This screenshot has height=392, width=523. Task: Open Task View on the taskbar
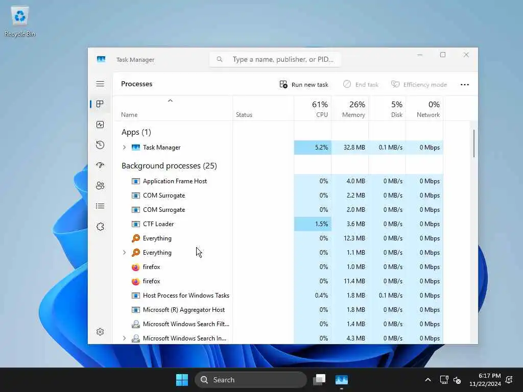click(x=319, y=380)
